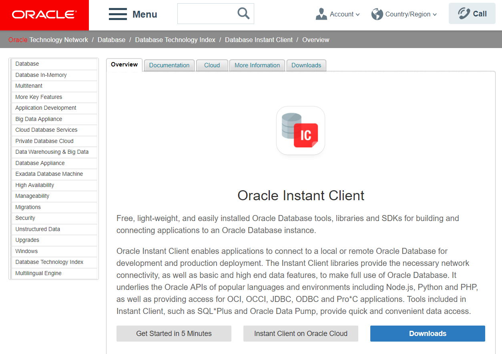Click the Oracle logo

[44, 15]
